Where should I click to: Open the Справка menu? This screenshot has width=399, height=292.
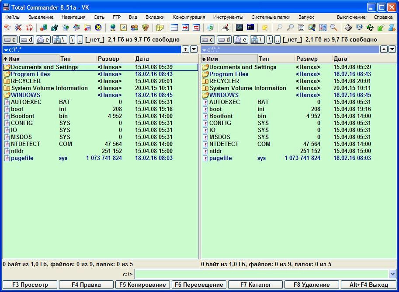coord(383,17)
